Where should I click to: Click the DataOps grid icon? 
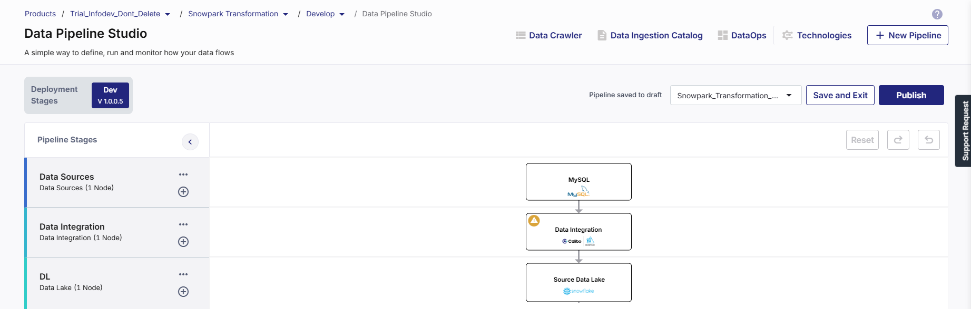(x=723, y=35)
